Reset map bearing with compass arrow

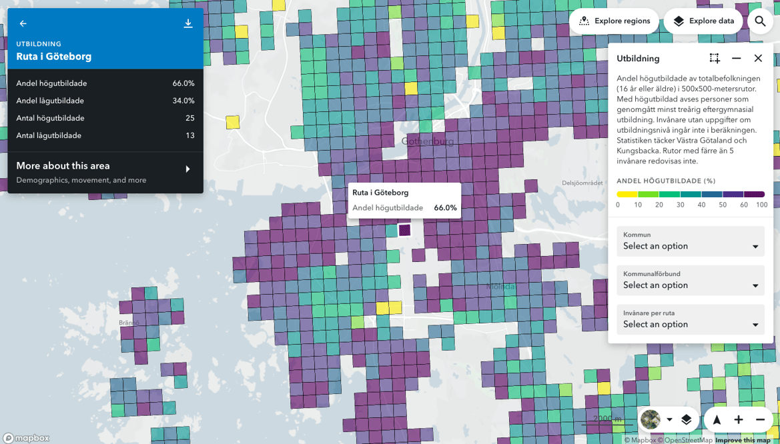click(717, 419)
